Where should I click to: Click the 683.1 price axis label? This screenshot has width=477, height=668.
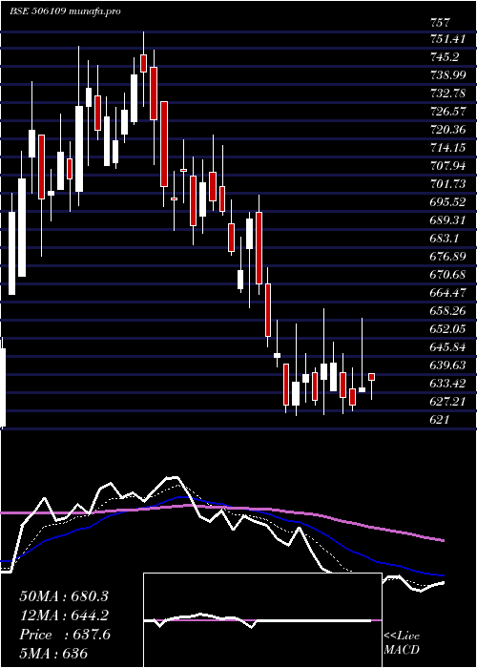446,239
